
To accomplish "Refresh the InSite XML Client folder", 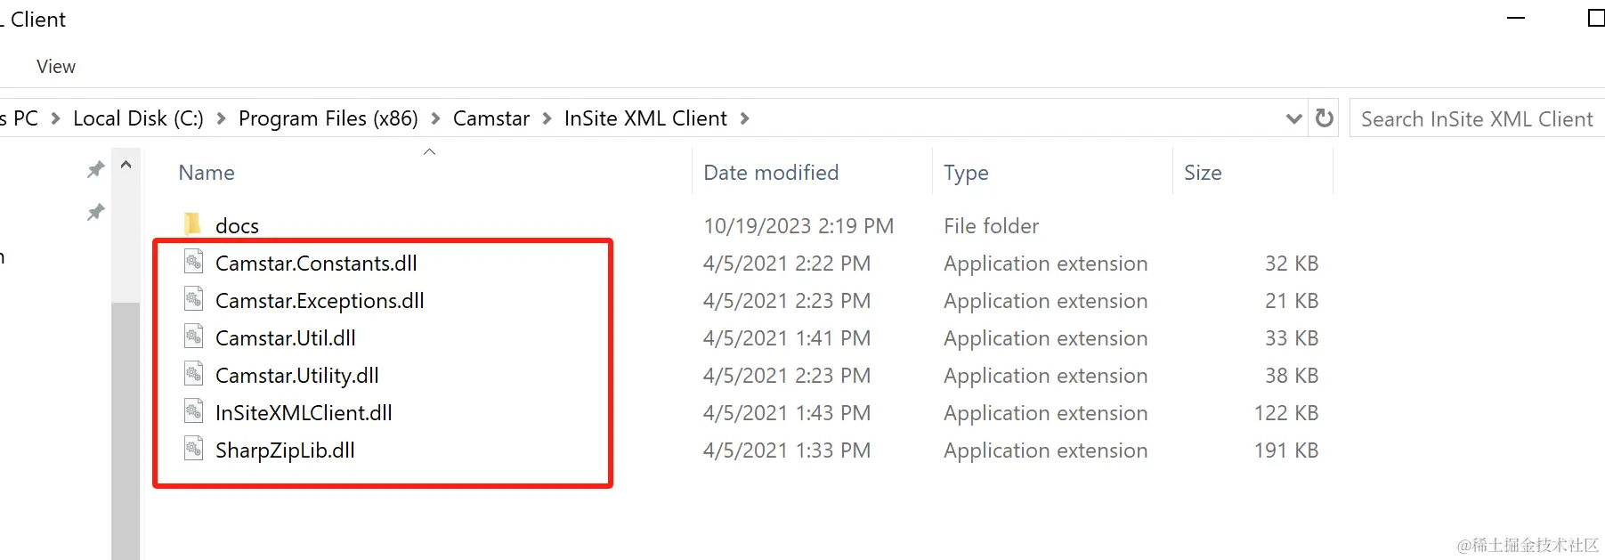I will [x=1325, y=118].
